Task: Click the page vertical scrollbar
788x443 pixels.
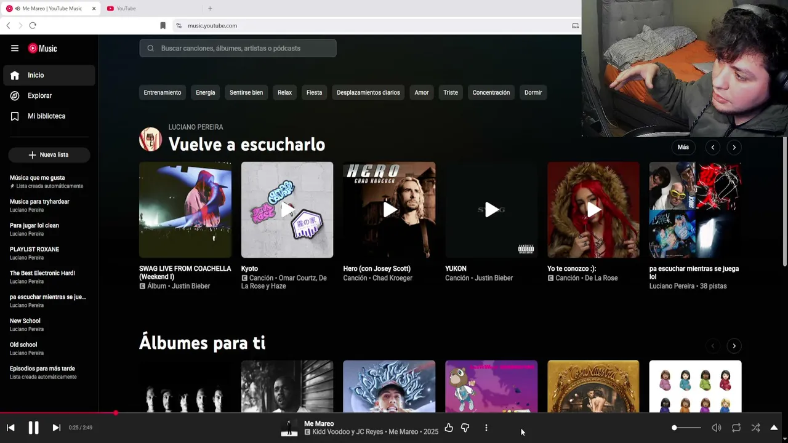Action: [785, 201]
